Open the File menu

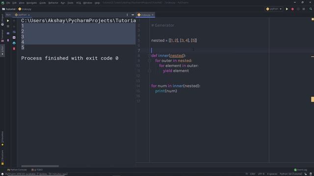click(8, 3)
